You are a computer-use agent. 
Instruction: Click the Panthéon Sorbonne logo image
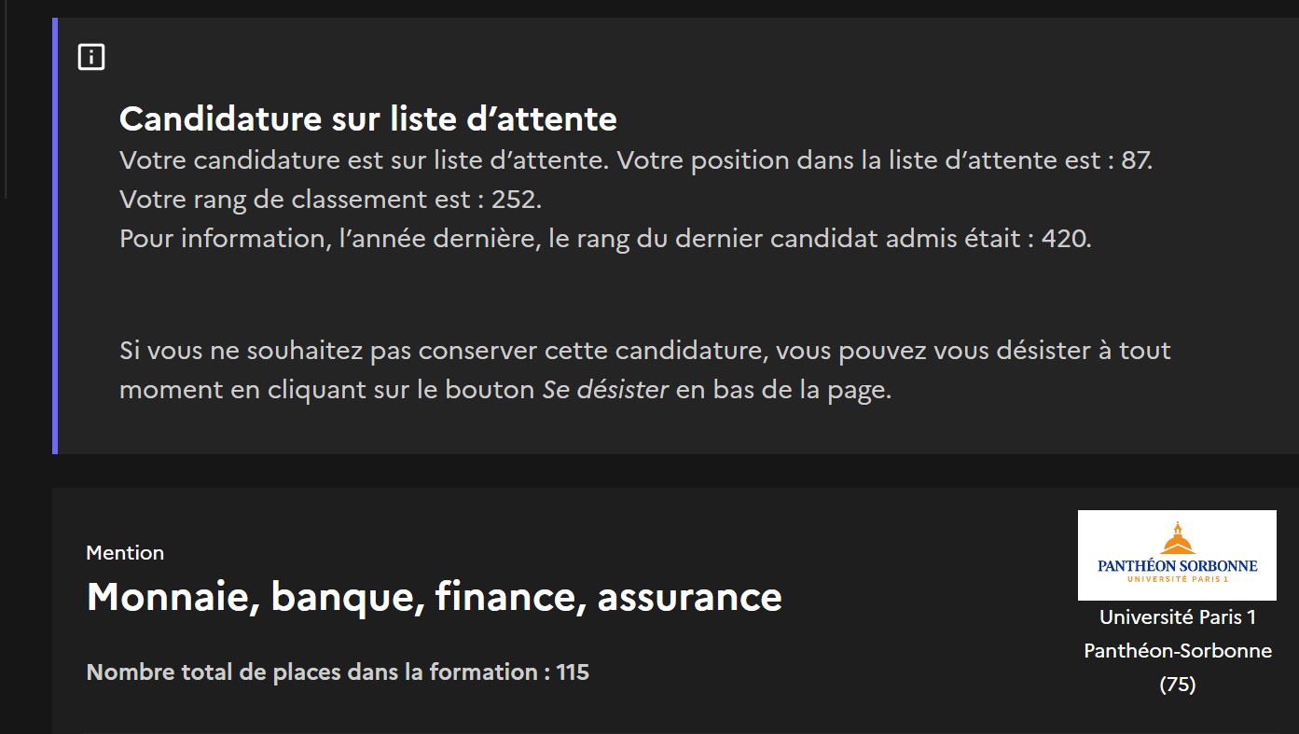pyautogui.click(x=1177, y=555)
